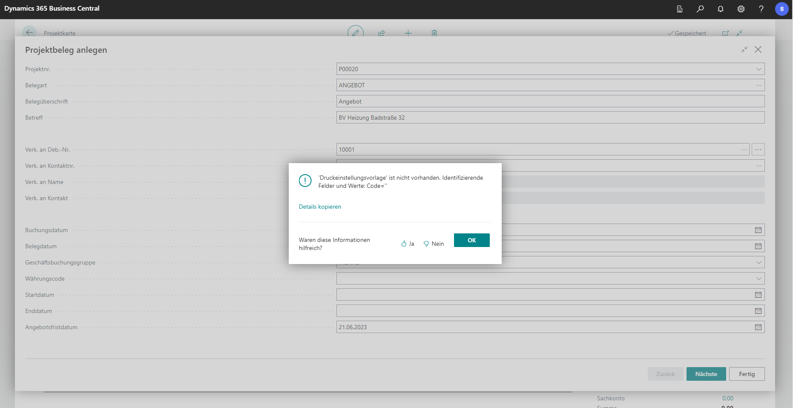Click the Betreff input field

550,118
